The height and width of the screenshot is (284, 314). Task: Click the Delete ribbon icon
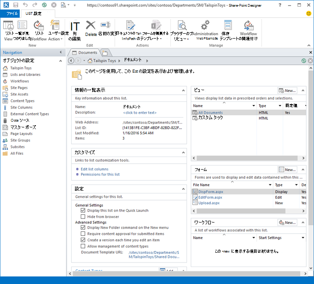click(x=91, y=25)
